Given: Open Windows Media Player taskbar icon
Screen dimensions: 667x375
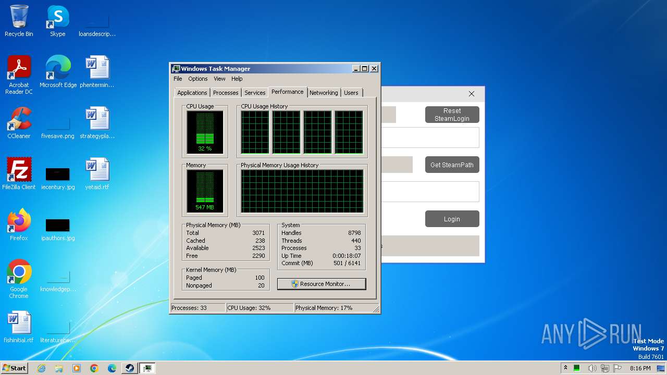Looking at the screenshot, I should pyautogui.click(x=77, y=368).
